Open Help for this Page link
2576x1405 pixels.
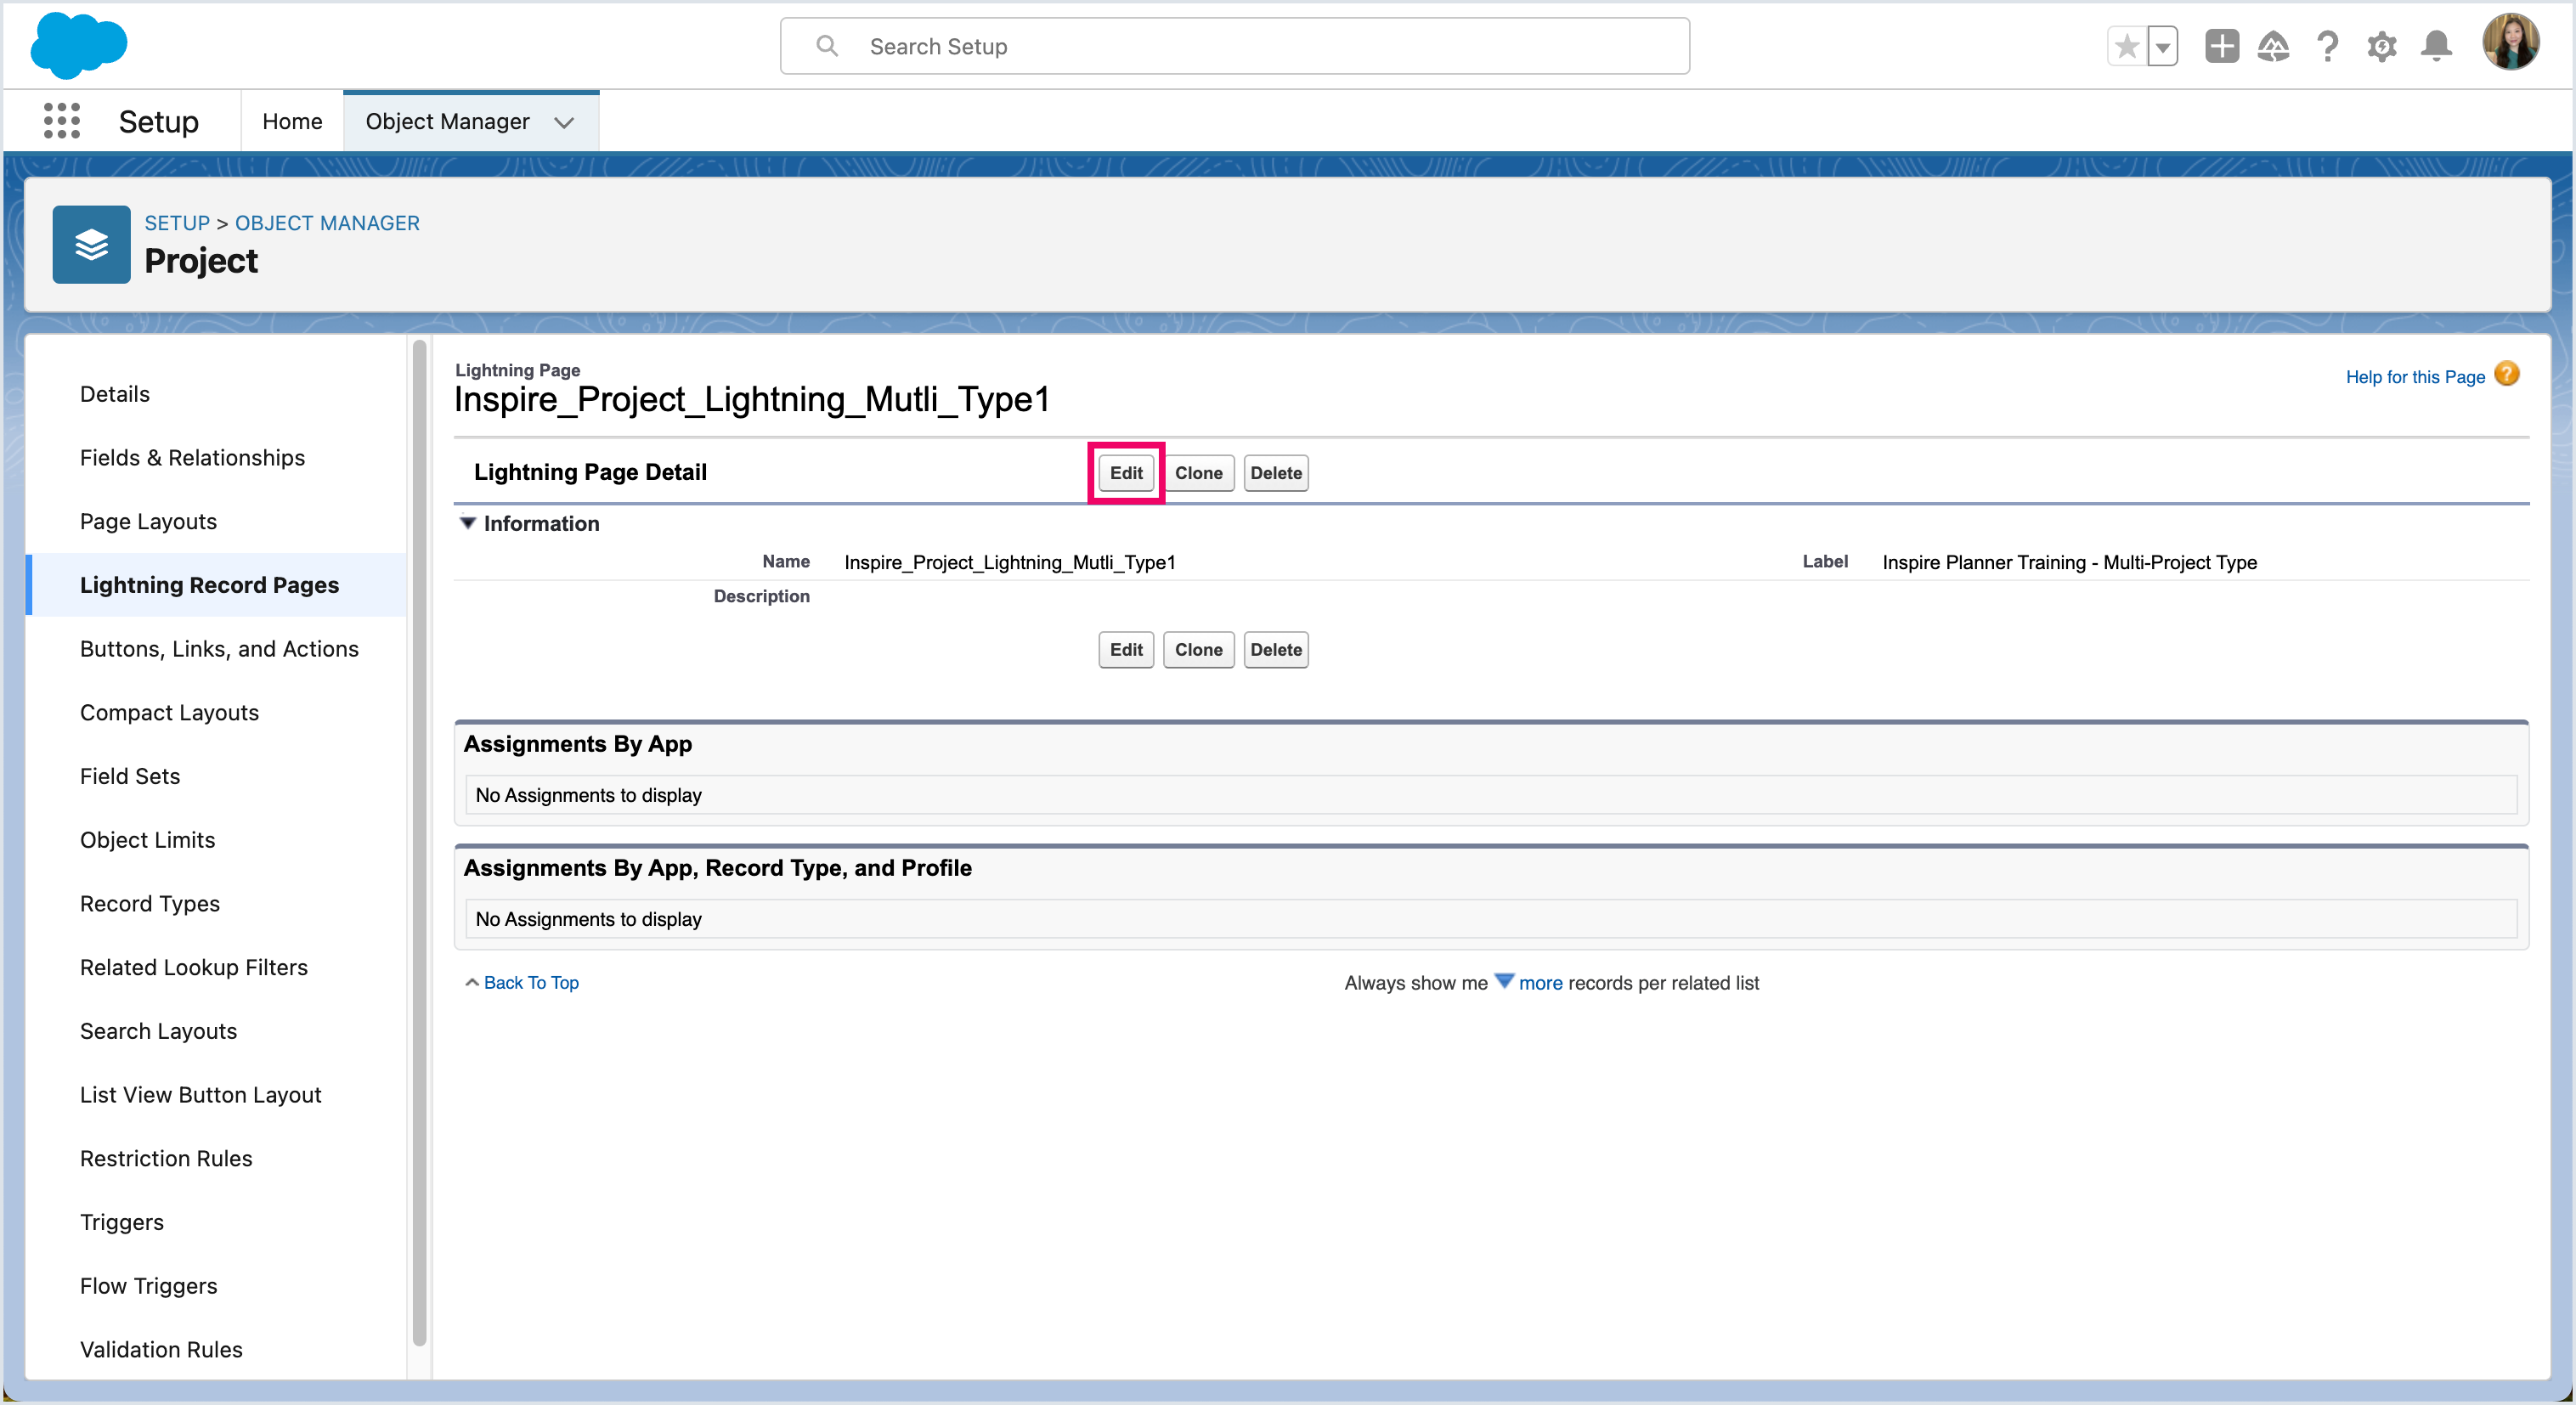[x=2415, y=377]
